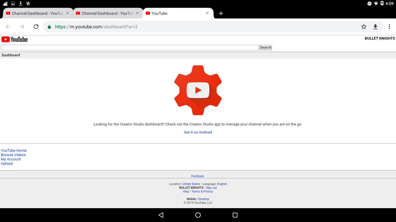This screenshot has height=222, width=396.
Task: Change location via United States link
Action: 191,184
